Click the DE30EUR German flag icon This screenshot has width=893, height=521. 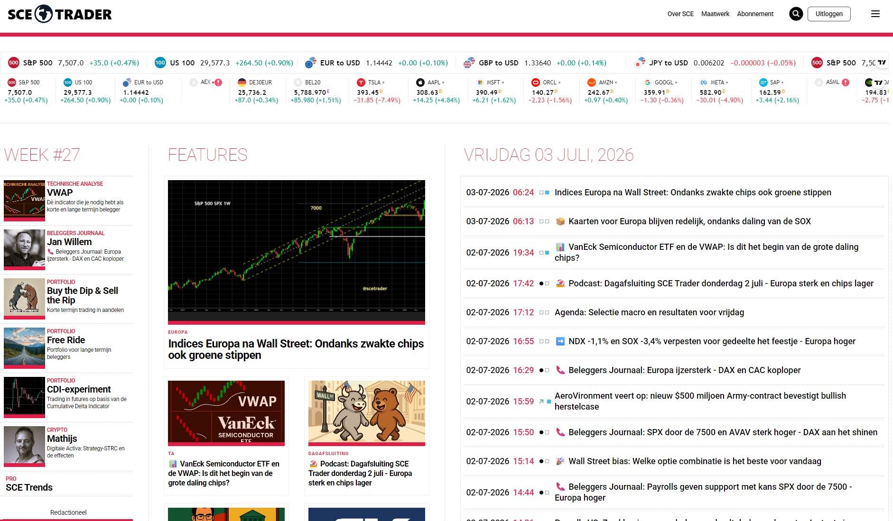click(x=242, y=82)
